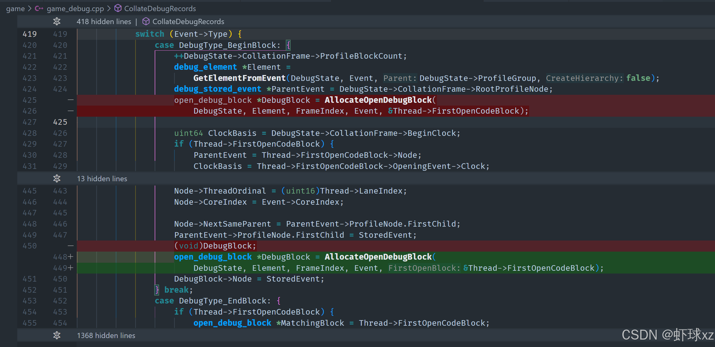Image resolution: width=715 pixels, height=347 pixels.
Task: Click minus marker on removed line 450
Action: point(71,246)
